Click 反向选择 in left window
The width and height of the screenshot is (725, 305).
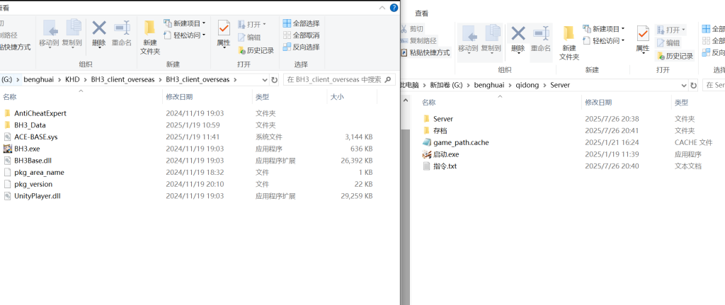[301, 47]
